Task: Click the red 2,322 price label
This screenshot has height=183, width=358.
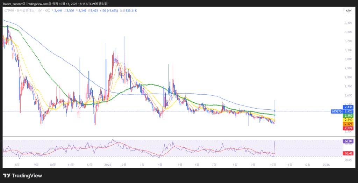Action: tap(348, 128)
